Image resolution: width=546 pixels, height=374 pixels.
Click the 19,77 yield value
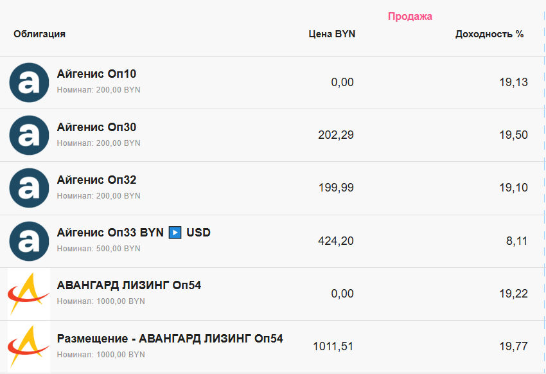coord(514,346)
